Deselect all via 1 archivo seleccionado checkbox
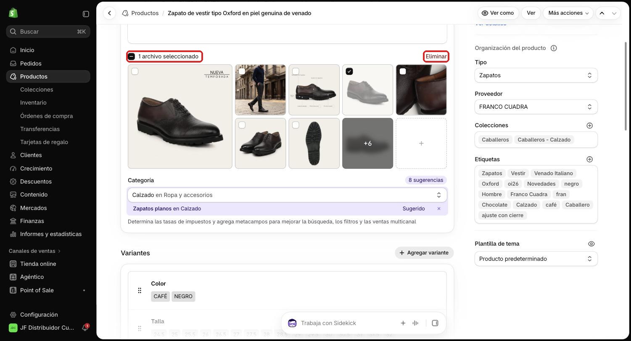Image resolution: width=631 pixels, height=341 pixels. click(x=132, y=56)
